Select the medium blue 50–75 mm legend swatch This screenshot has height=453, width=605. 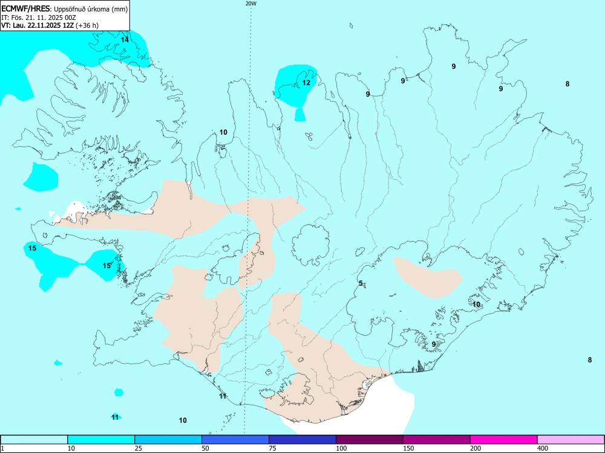point(235,440)
